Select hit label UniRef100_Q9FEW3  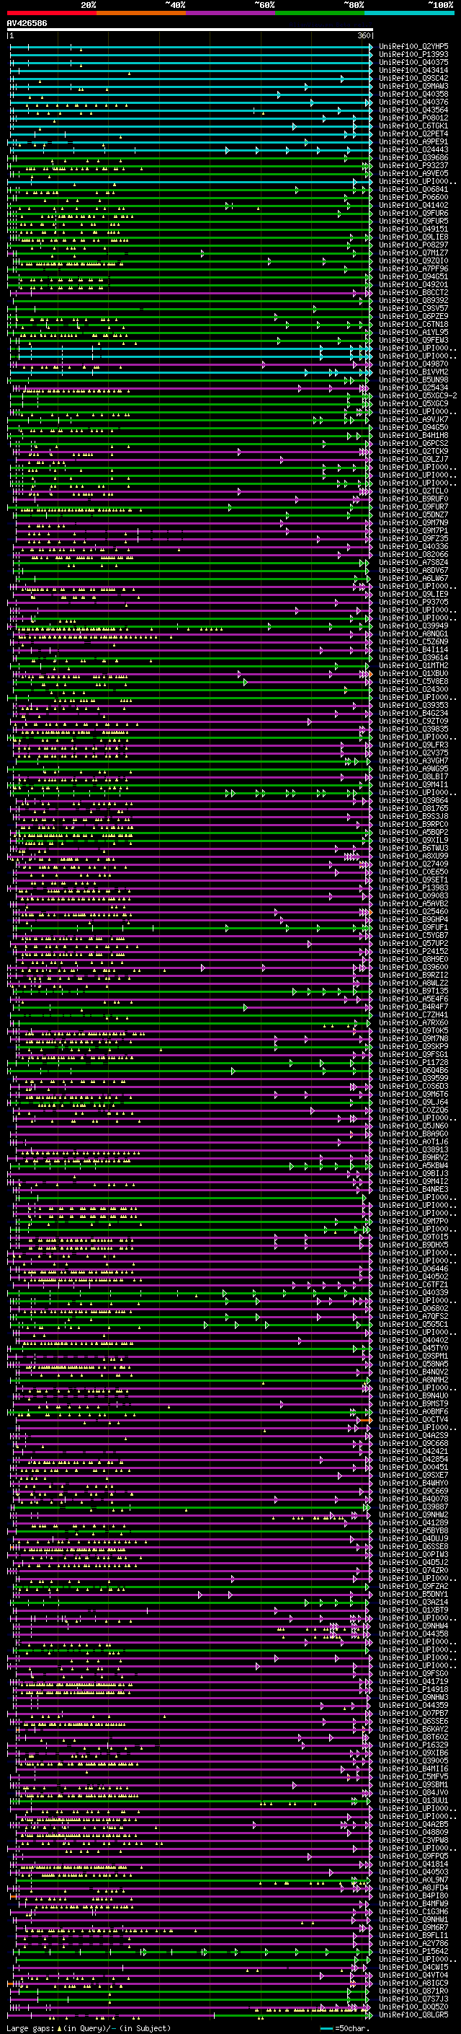point(413,341)
